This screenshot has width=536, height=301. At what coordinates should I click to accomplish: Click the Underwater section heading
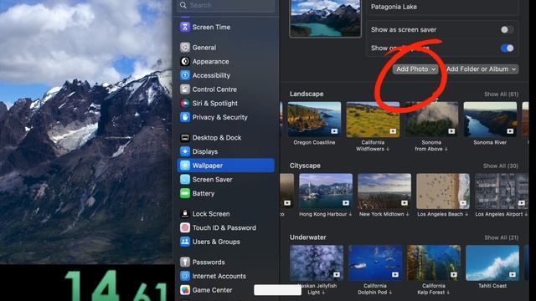point(308,237)
